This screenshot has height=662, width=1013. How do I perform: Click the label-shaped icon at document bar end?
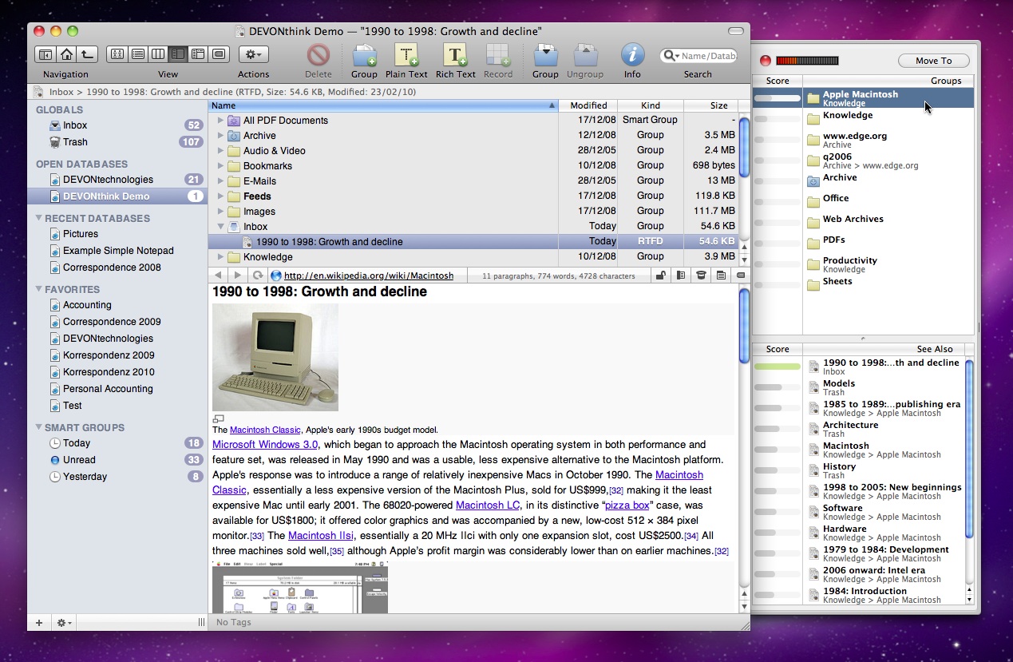(740, 276)
